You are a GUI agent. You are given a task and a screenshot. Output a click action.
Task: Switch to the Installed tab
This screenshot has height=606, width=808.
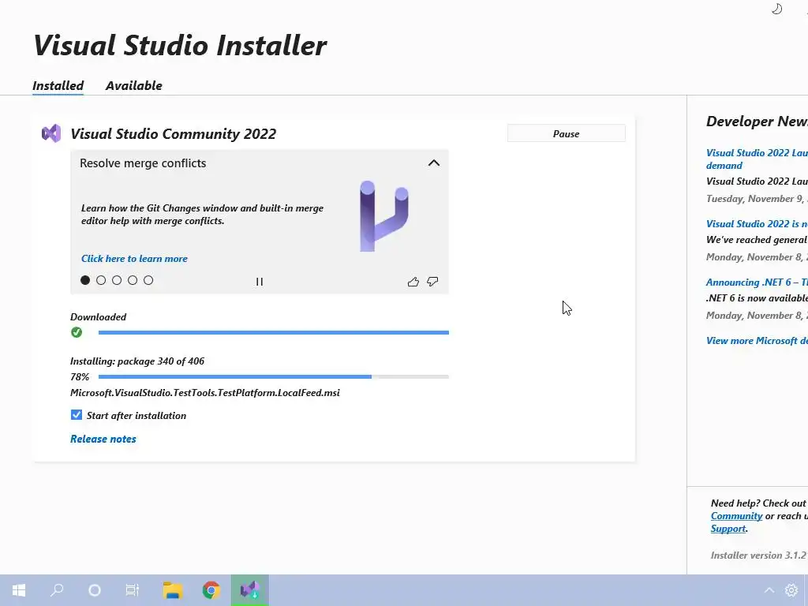(58, 85)
